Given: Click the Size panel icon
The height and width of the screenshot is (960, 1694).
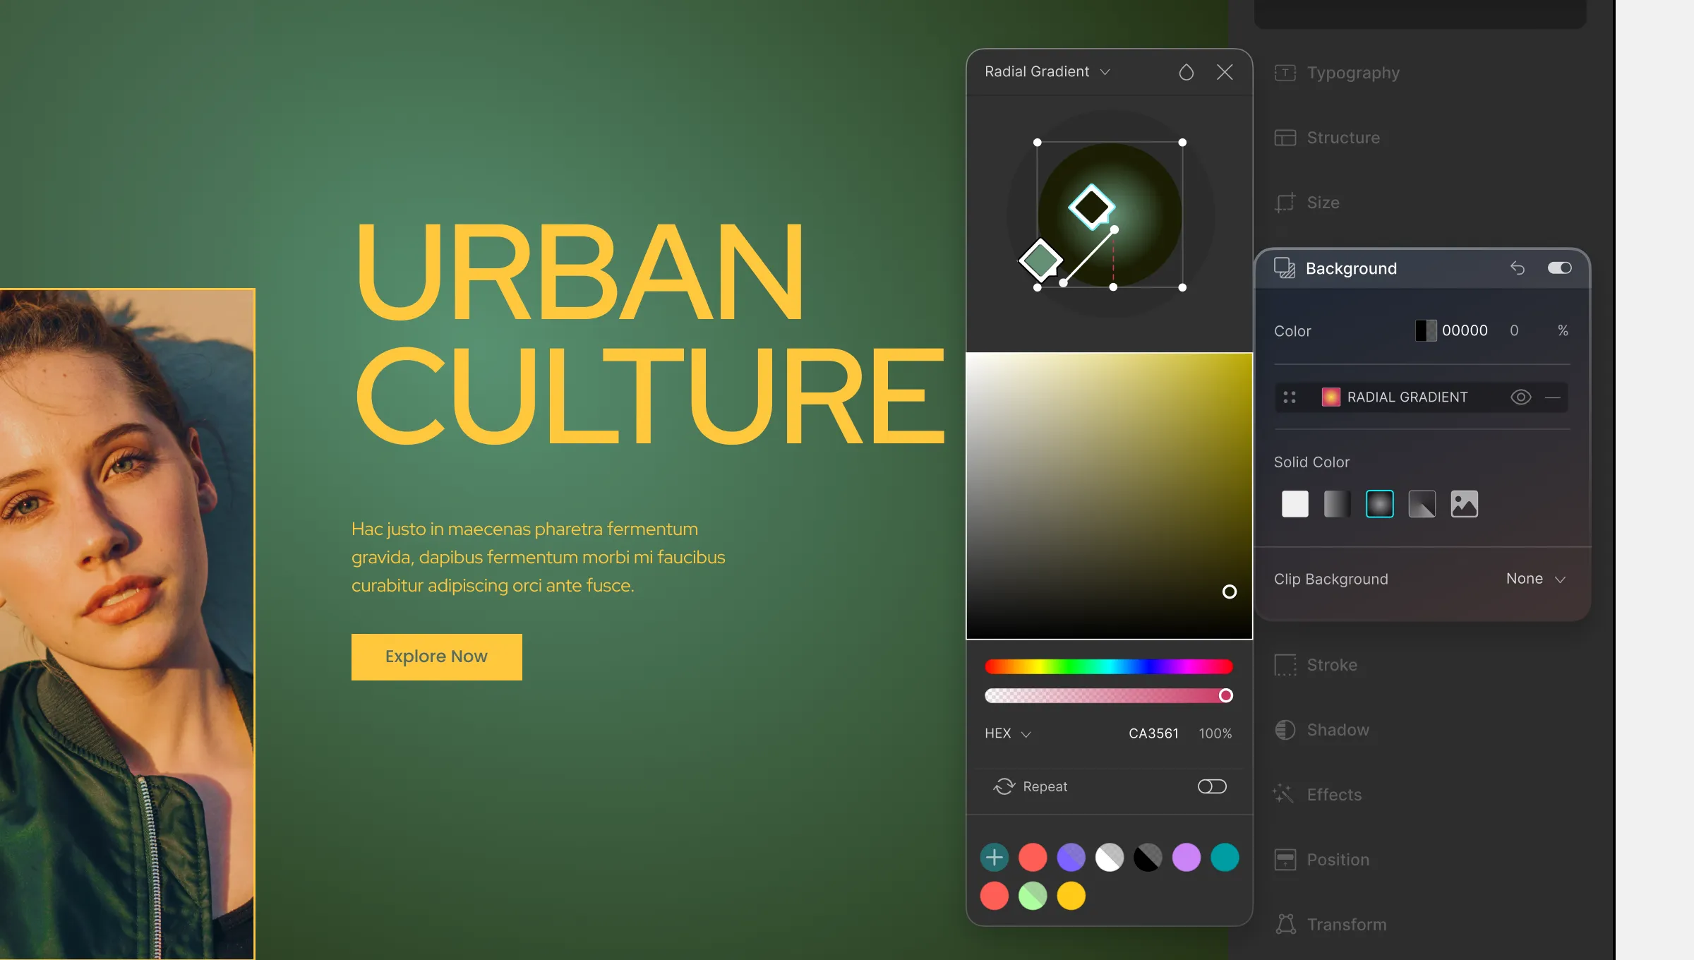Looking at the screenshot, I should pos(1285,203).
